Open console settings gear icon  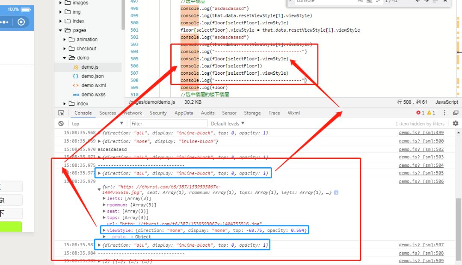[x=456, y=123]
